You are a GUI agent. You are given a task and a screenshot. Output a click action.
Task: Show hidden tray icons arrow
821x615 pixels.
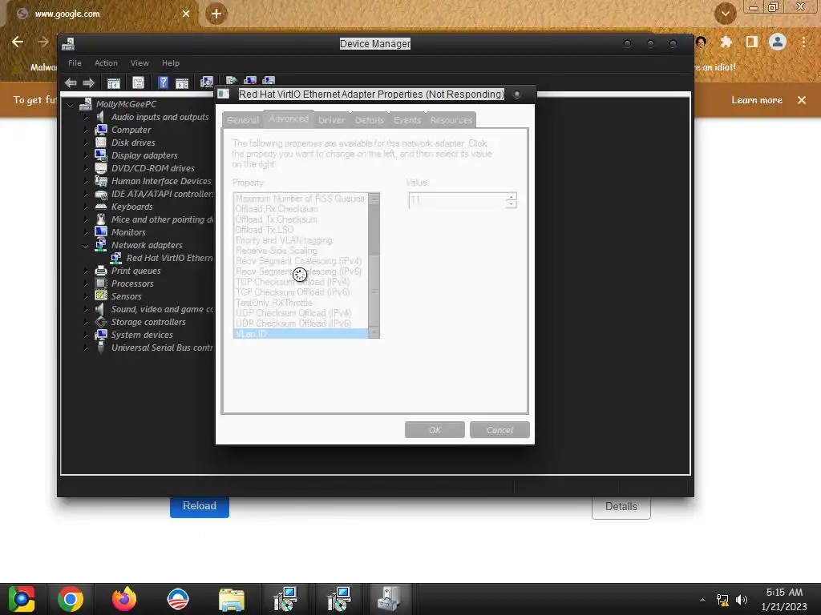point(702,600)
